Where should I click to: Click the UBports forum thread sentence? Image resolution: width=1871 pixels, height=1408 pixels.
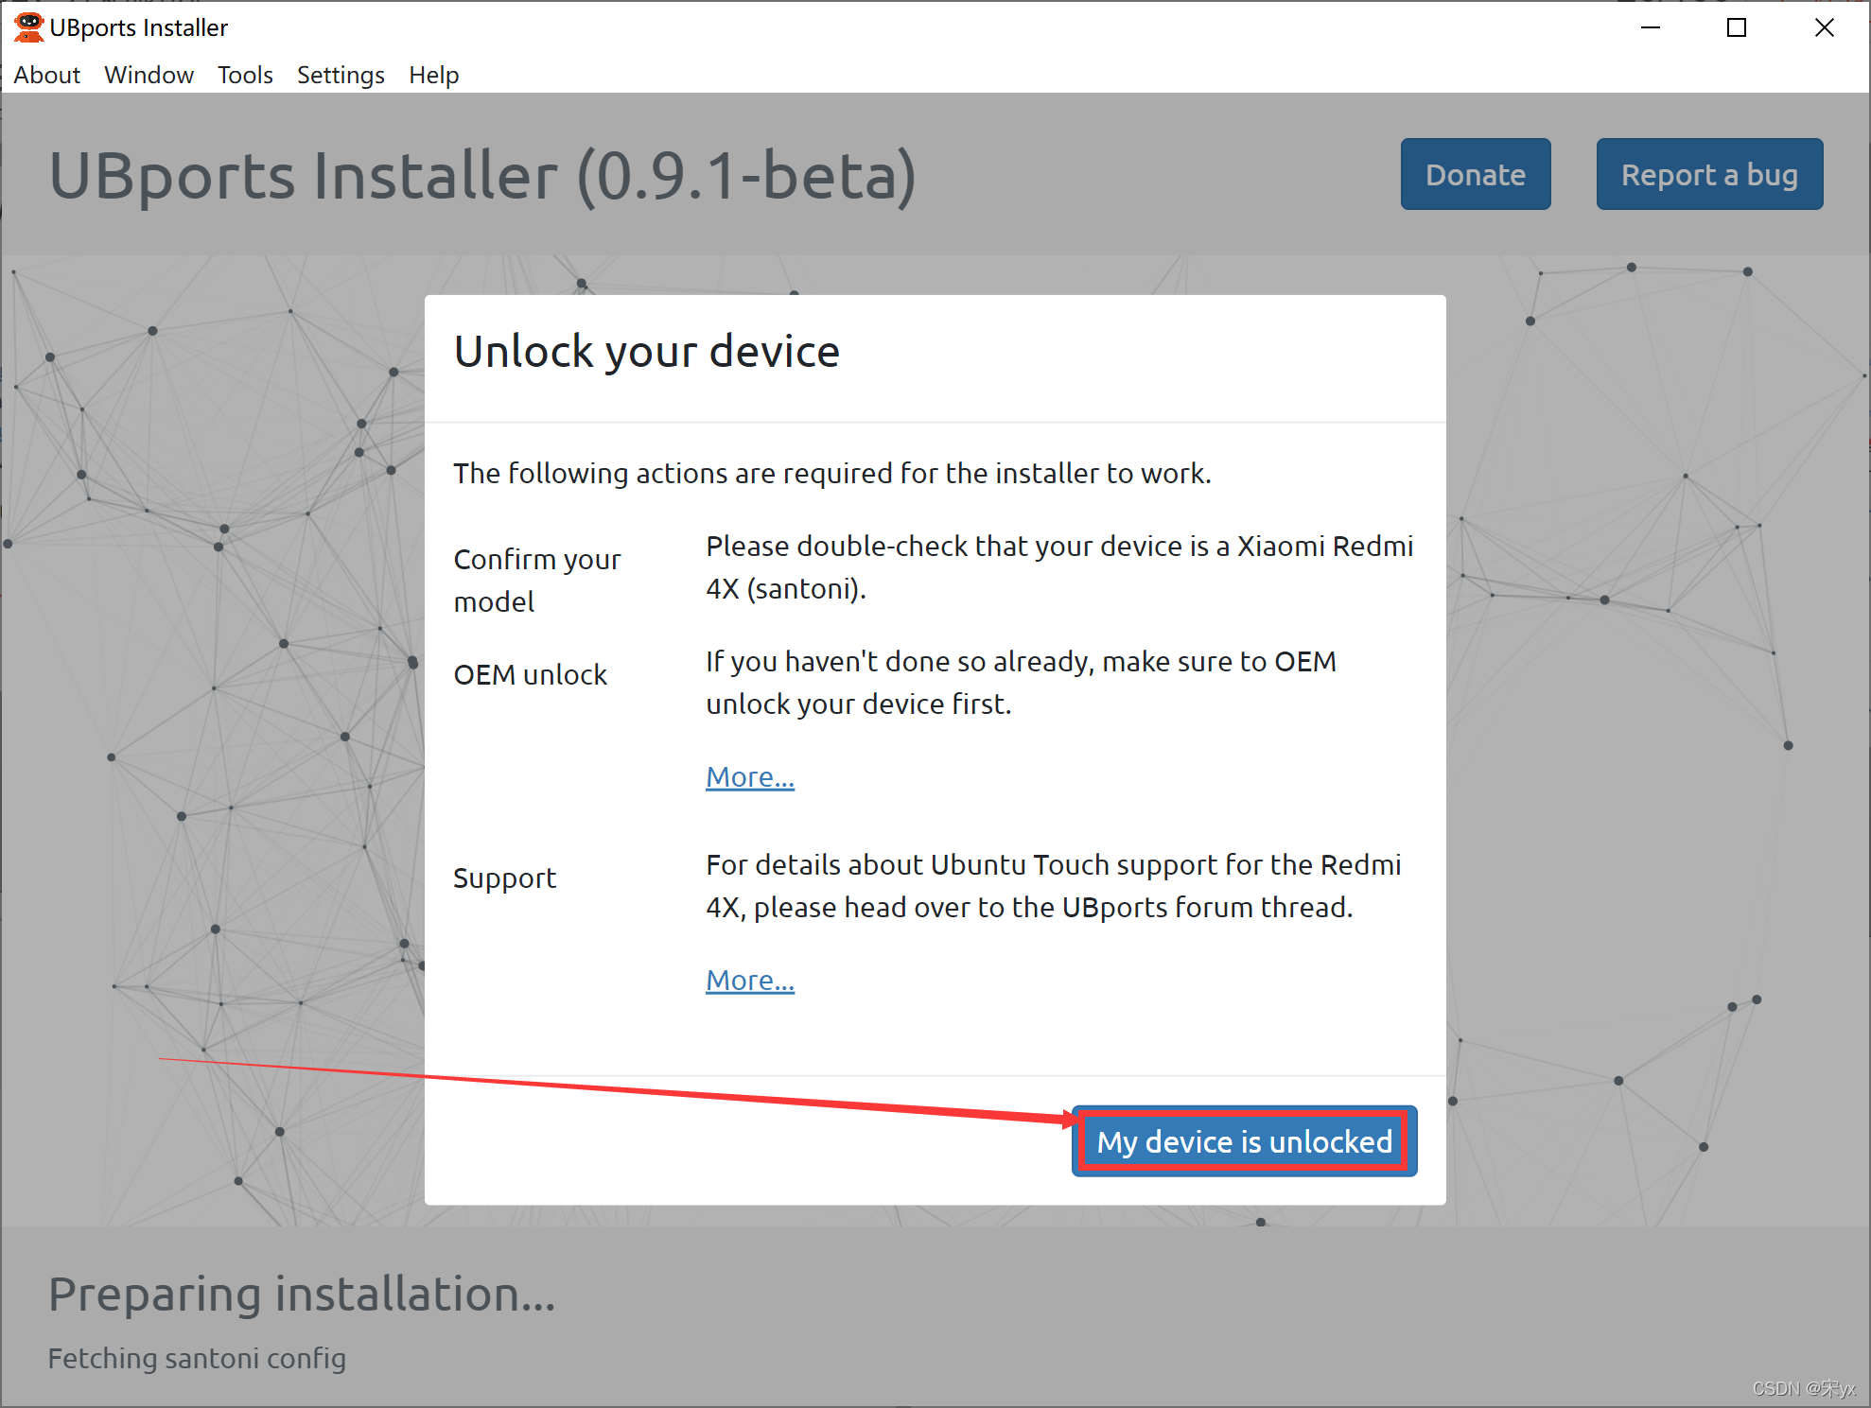point(1054,886)
